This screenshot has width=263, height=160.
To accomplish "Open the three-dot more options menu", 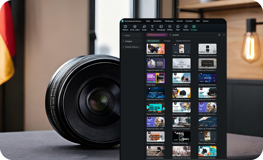I will coord(224,35).
